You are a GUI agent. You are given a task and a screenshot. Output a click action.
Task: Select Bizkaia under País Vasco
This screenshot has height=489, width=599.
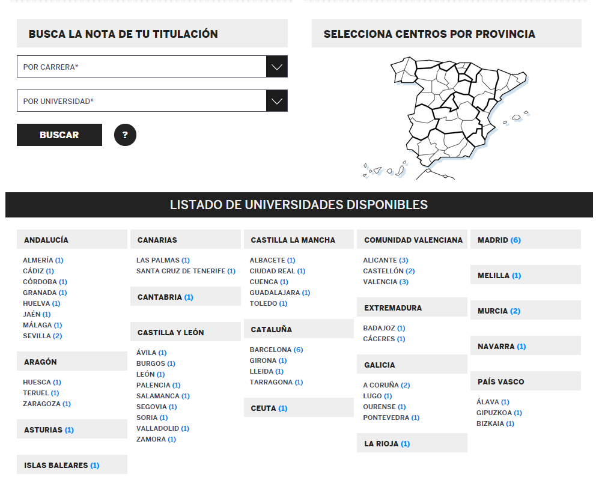pos(495,424)
